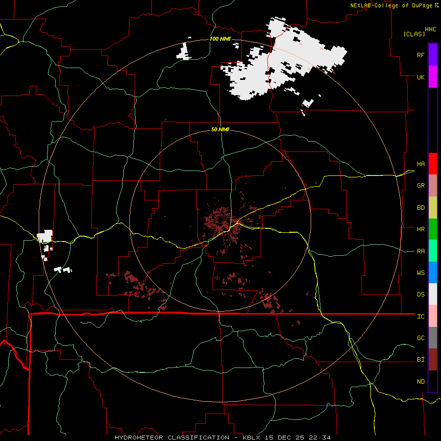Click the white dry snow patch on the west side
Viewport: 441px width, 441px height.
(x=45, y=236)
